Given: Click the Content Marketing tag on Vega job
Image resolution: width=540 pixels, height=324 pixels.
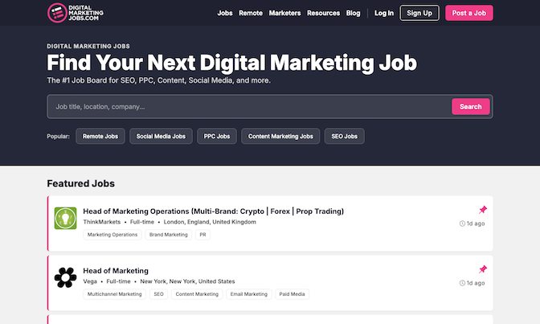Looking at the screenshot, I should click(x=197, y=294).
